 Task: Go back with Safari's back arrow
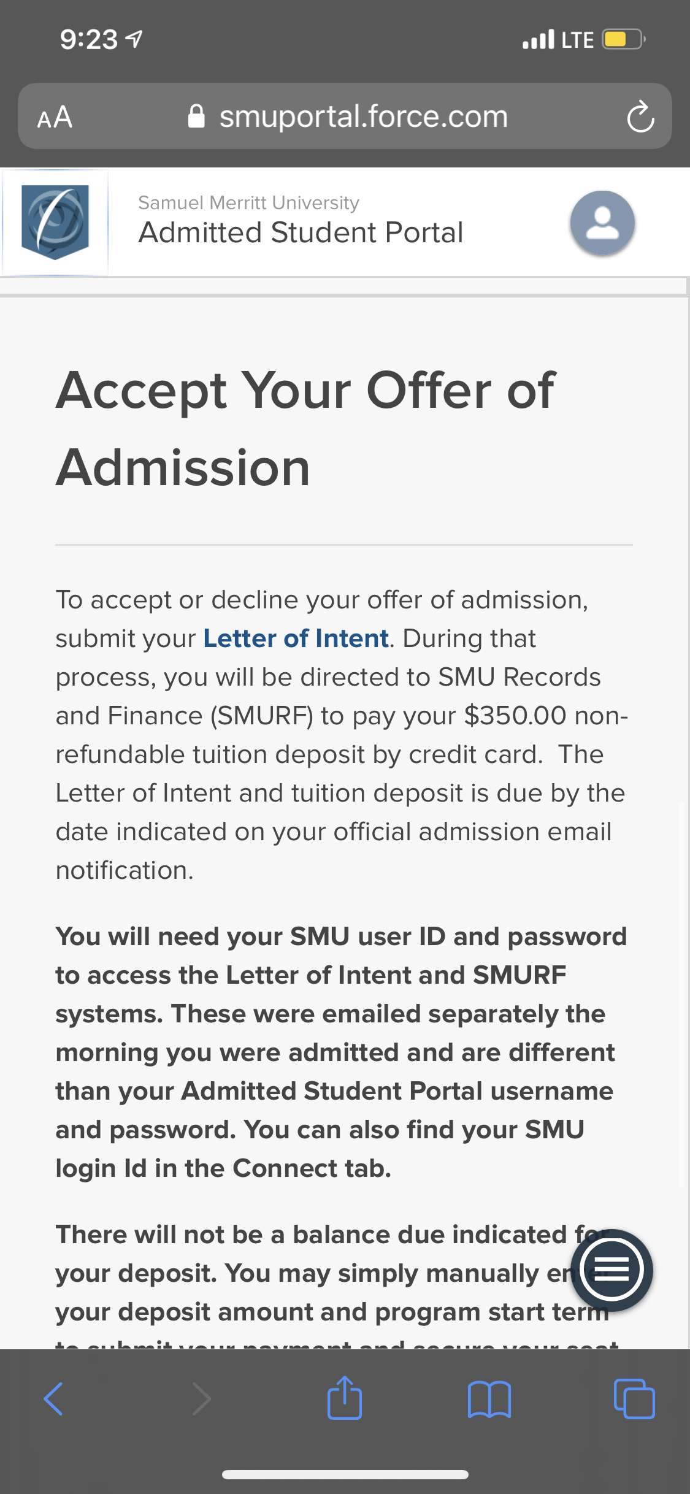[53, 1399]
